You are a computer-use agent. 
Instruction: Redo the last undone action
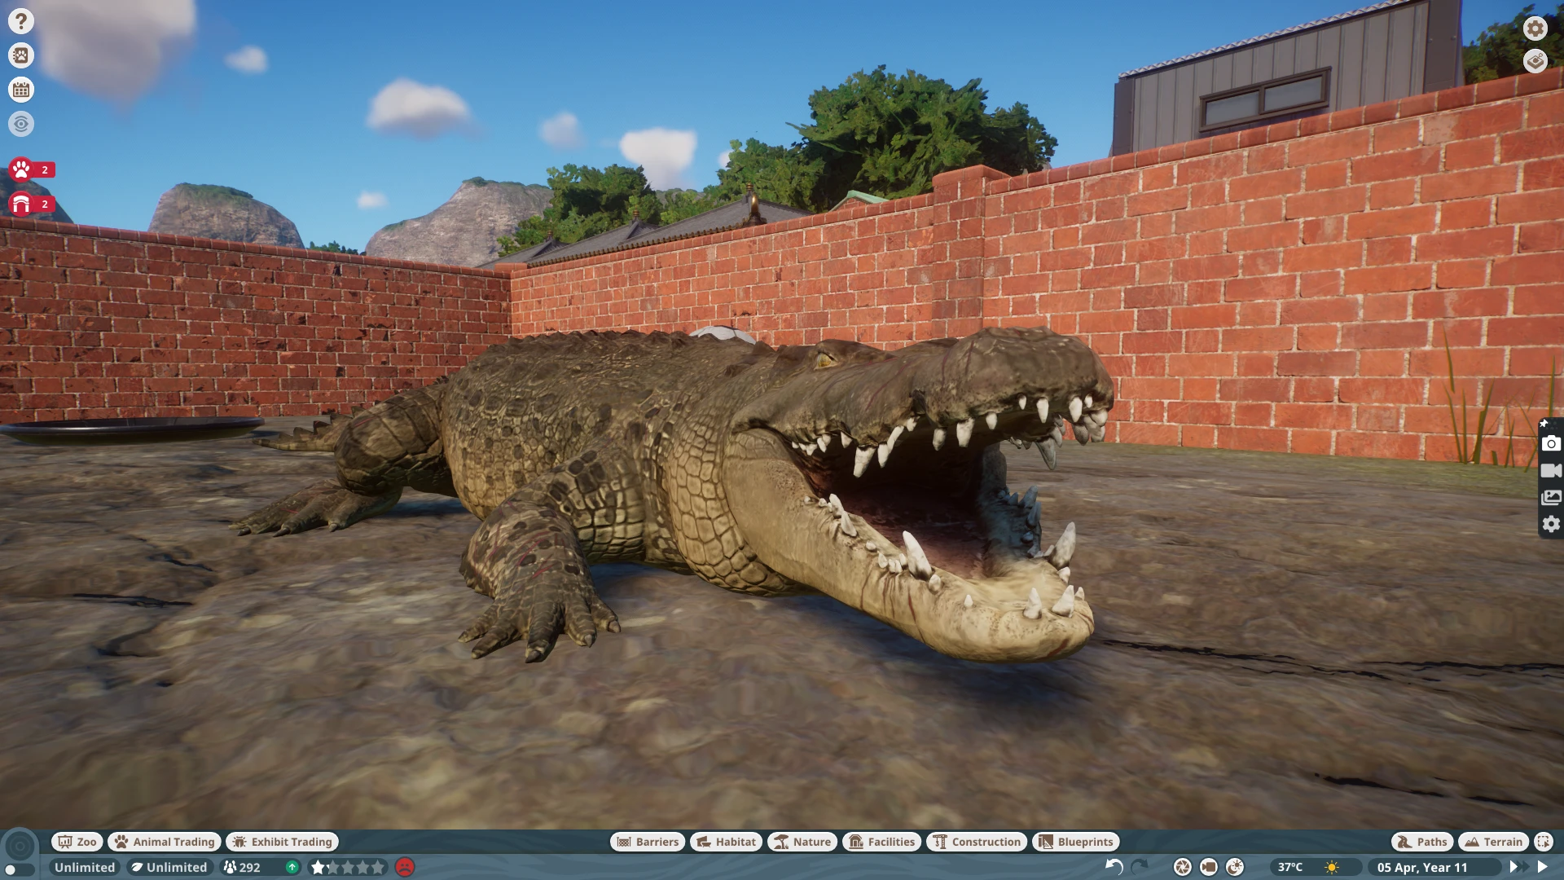click(x=1140, y=867)
